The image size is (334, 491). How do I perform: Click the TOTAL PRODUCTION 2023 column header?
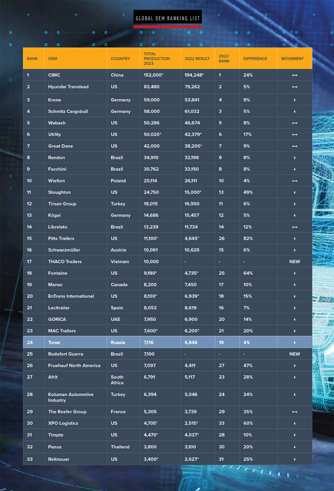[x=156, y=58]
